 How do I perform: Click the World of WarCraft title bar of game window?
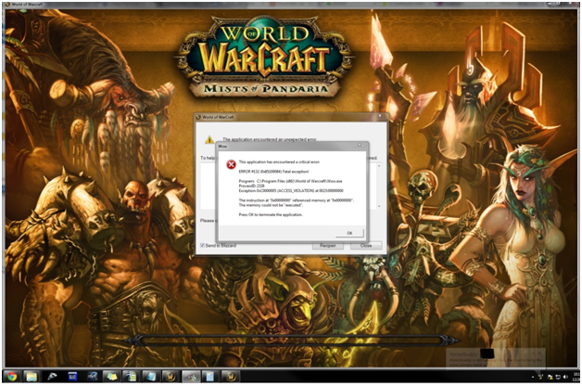coord(289,5)
